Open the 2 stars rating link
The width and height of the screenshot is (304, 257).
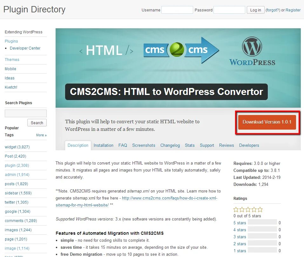[240, 244]
